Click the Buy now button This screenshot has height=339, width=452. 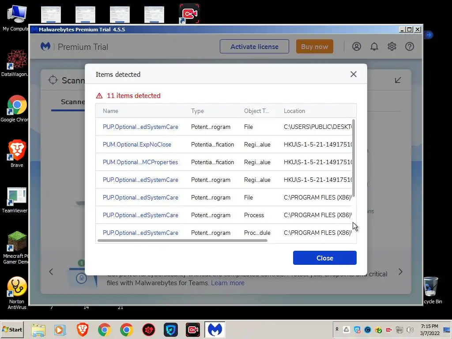(314, 46)
